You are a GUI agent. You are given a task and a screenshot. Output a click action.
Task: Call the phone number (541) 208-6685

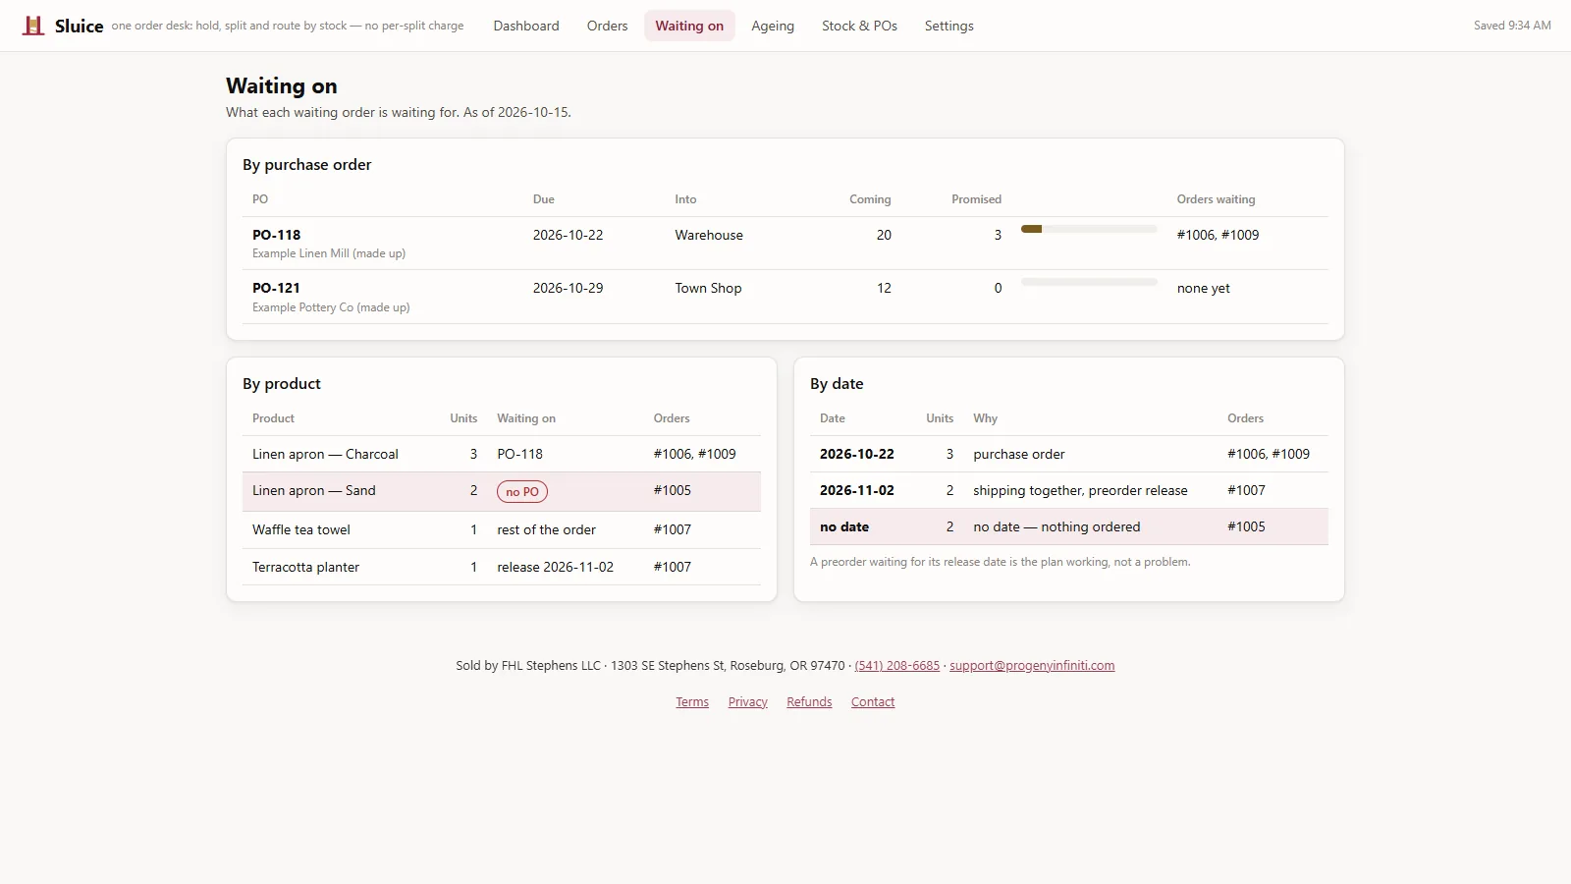click(x=896, y=665)
